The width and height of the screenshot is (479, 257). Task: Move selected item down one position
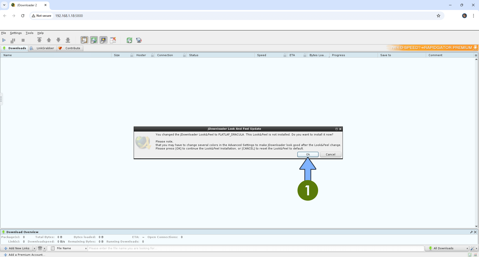(58, 40)
